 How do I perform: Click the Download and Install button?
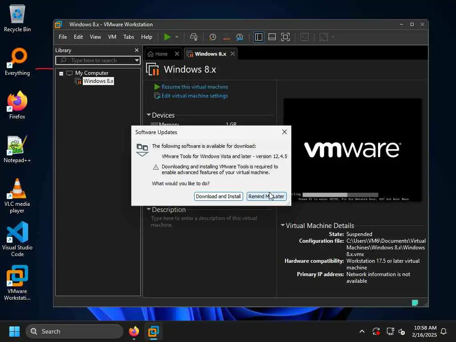[x=218, y=196]
